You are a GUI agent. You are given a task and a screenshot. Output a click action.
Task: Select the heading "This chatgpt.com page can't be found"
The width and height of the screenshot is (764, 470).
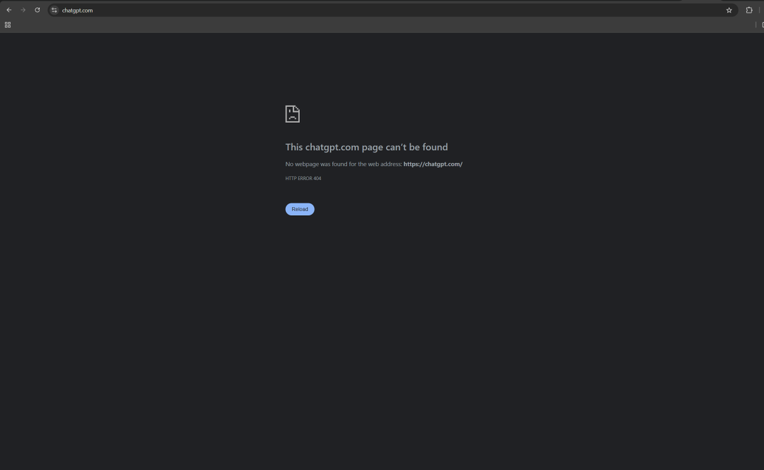click(367, 147)
